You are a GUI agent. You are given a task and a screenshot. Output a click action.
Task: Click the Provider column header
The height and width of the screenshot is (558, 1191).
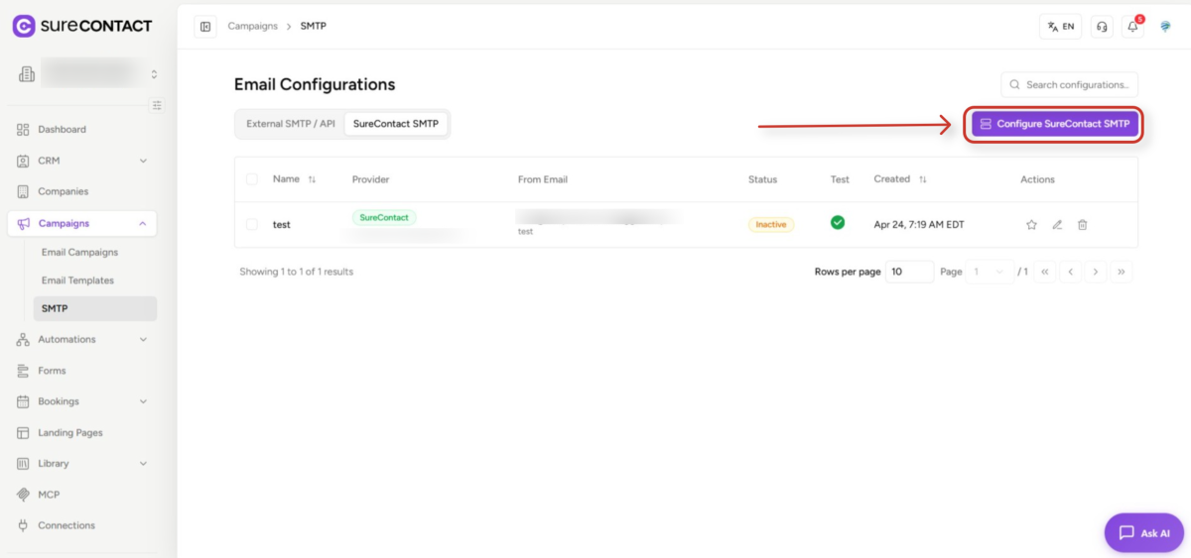[371, 179]
